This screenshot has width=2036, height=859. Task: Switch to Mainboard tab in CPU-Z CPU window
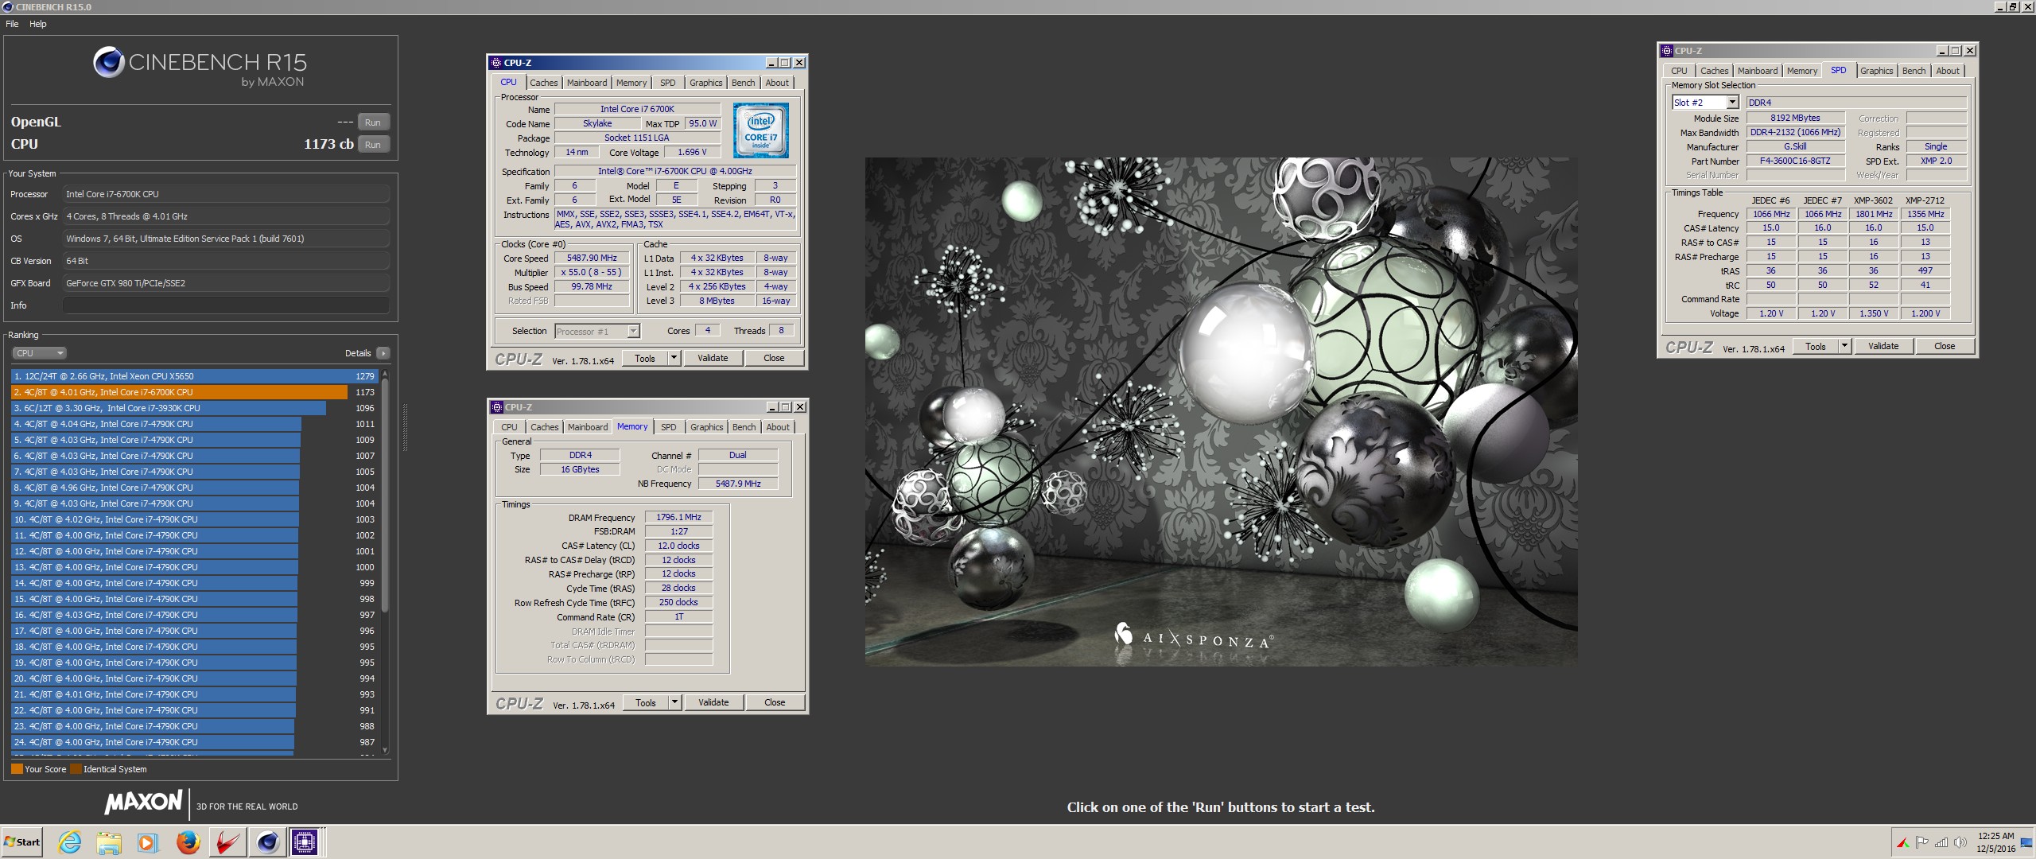tap(587, 83)
